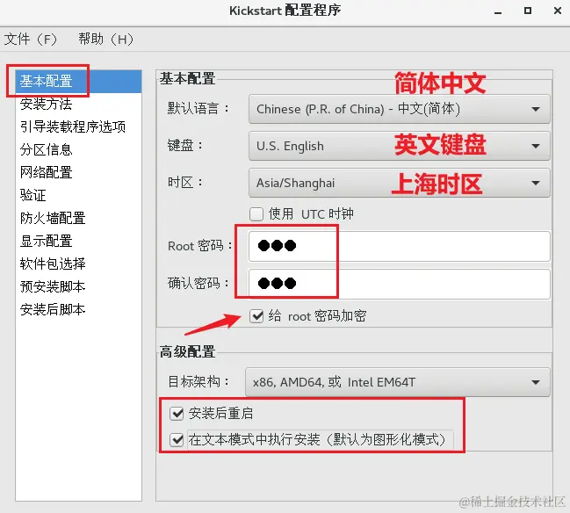Click the 确认密码 input field
570x513 pixels.
[x=399, y=284]
